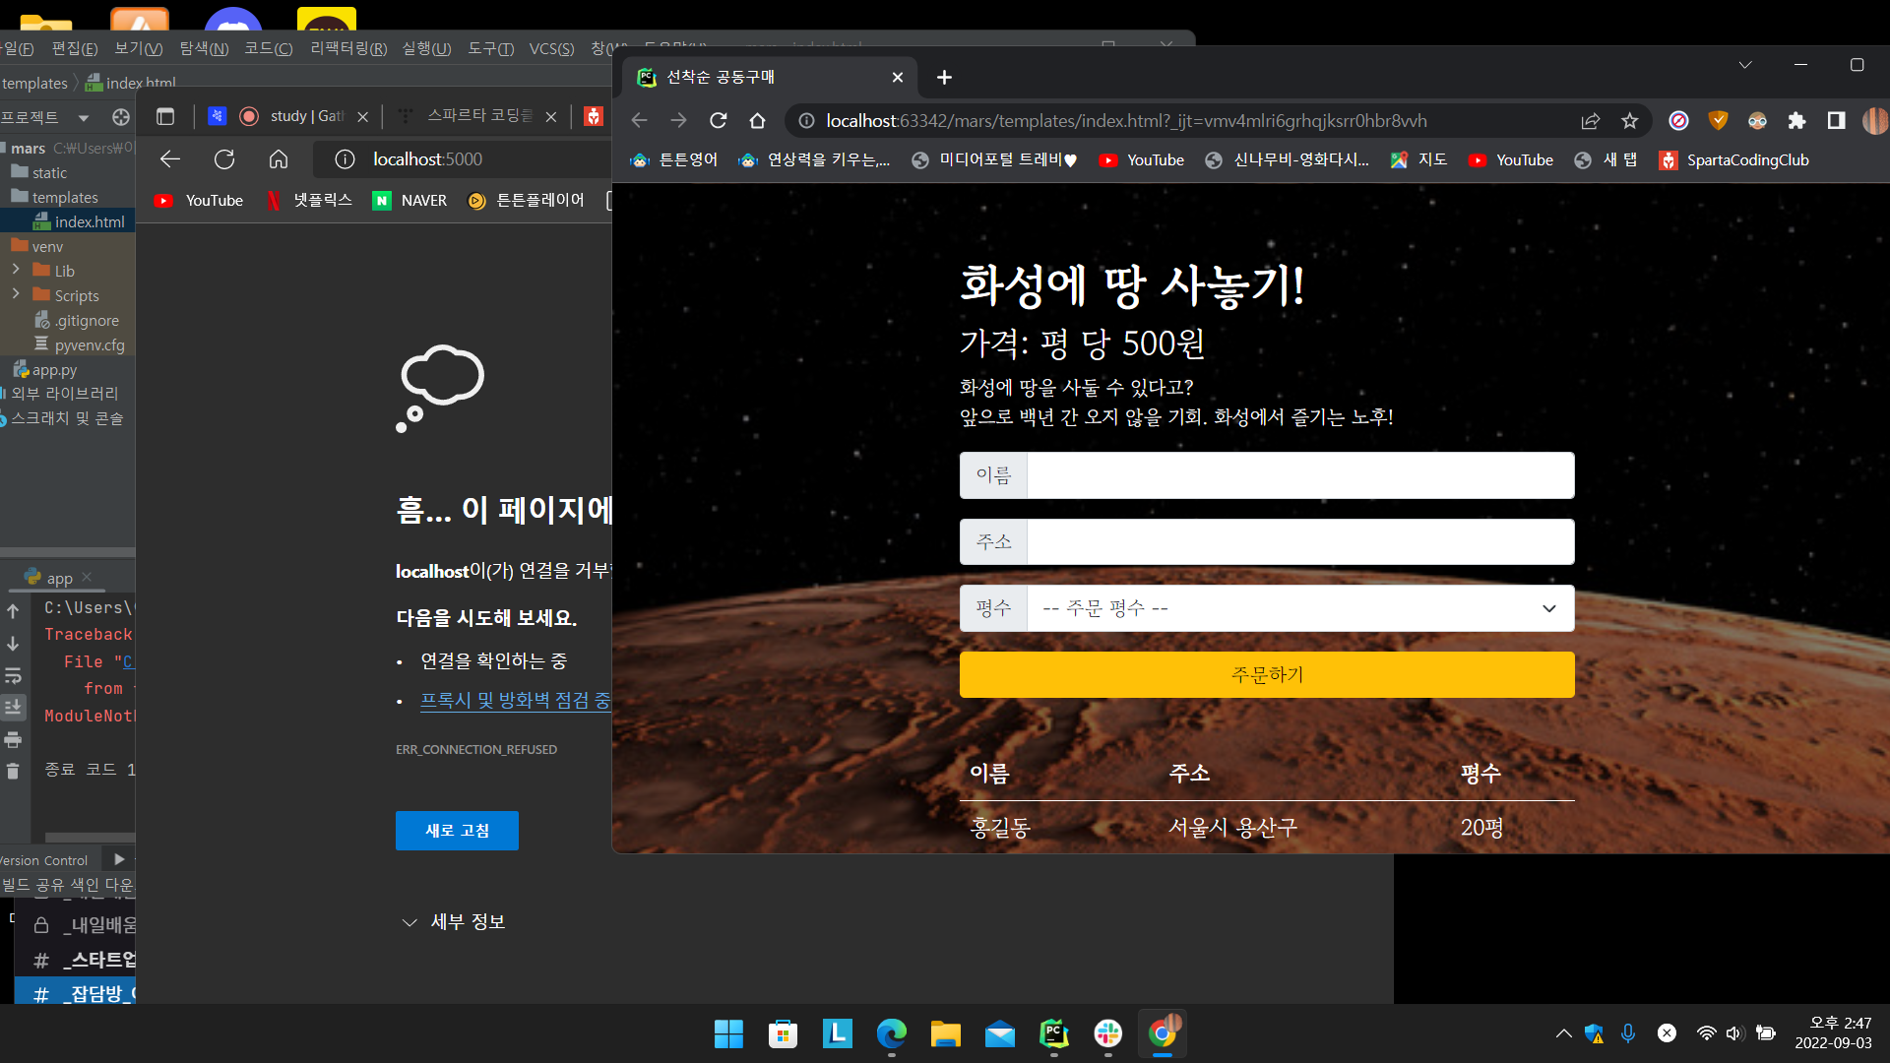1890x1063 pixels.
Task: Open the NAVER favorite in Edge
Action: 409,201
